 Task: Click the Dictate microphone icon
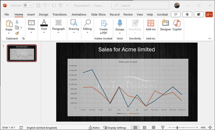(x=120, y=23)
